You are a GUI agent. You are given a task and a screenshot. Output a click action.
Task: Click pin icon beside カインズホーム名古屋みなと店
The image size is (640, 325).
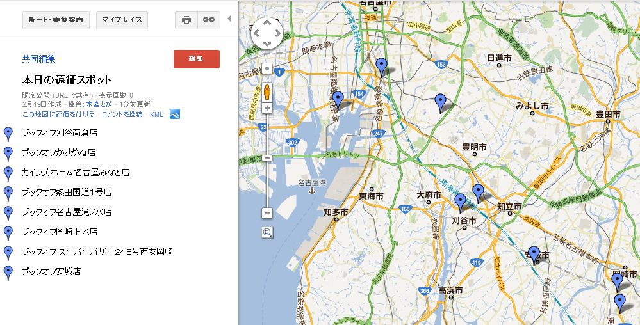[8, 174]
